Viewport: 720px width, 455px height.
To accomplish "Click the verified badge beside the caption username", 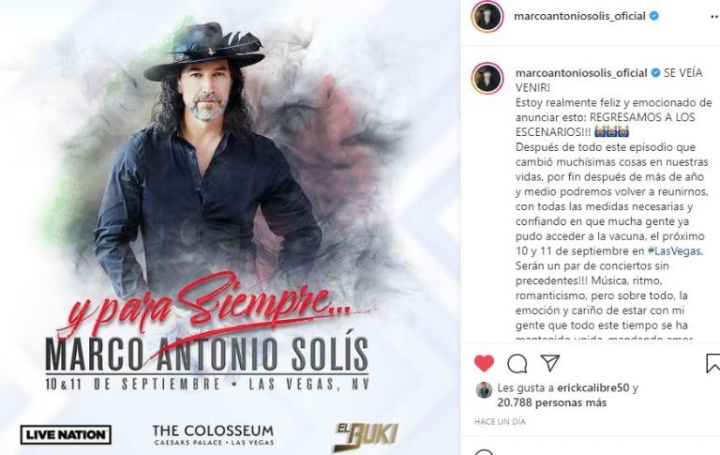I will point(655,72).
